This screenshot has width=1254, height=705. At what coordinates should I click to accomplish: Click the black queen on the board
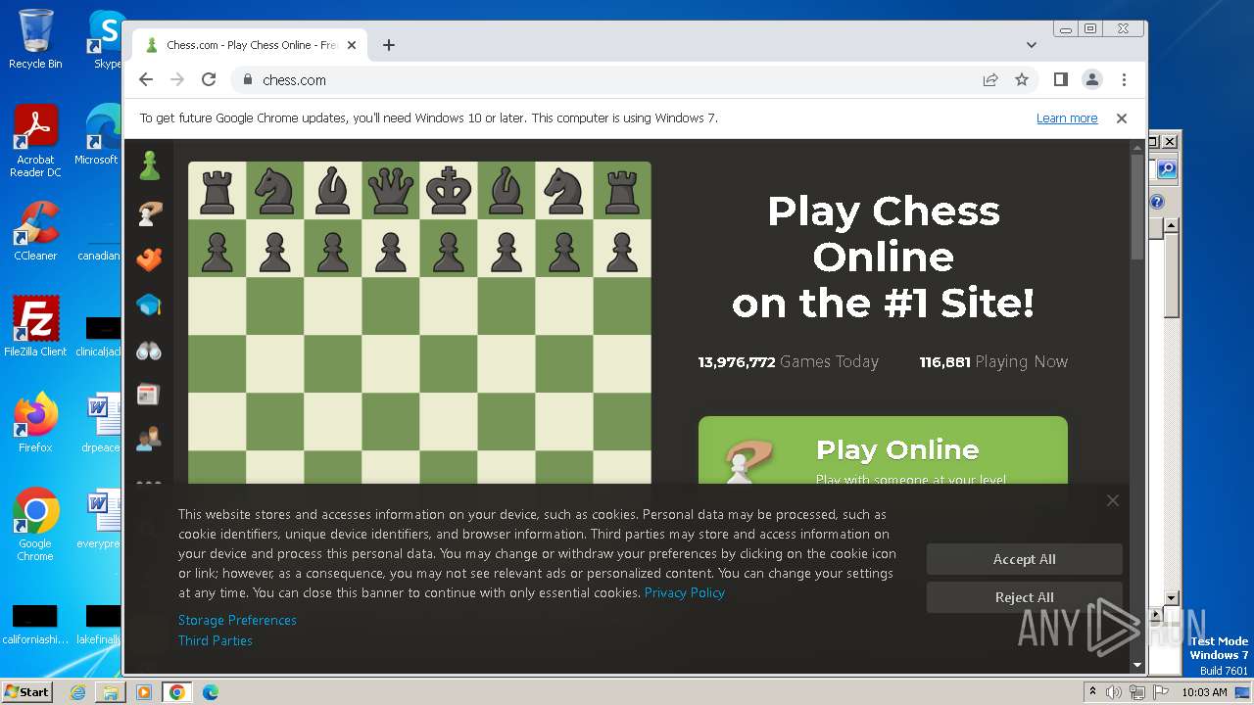[x=390, y=190]
